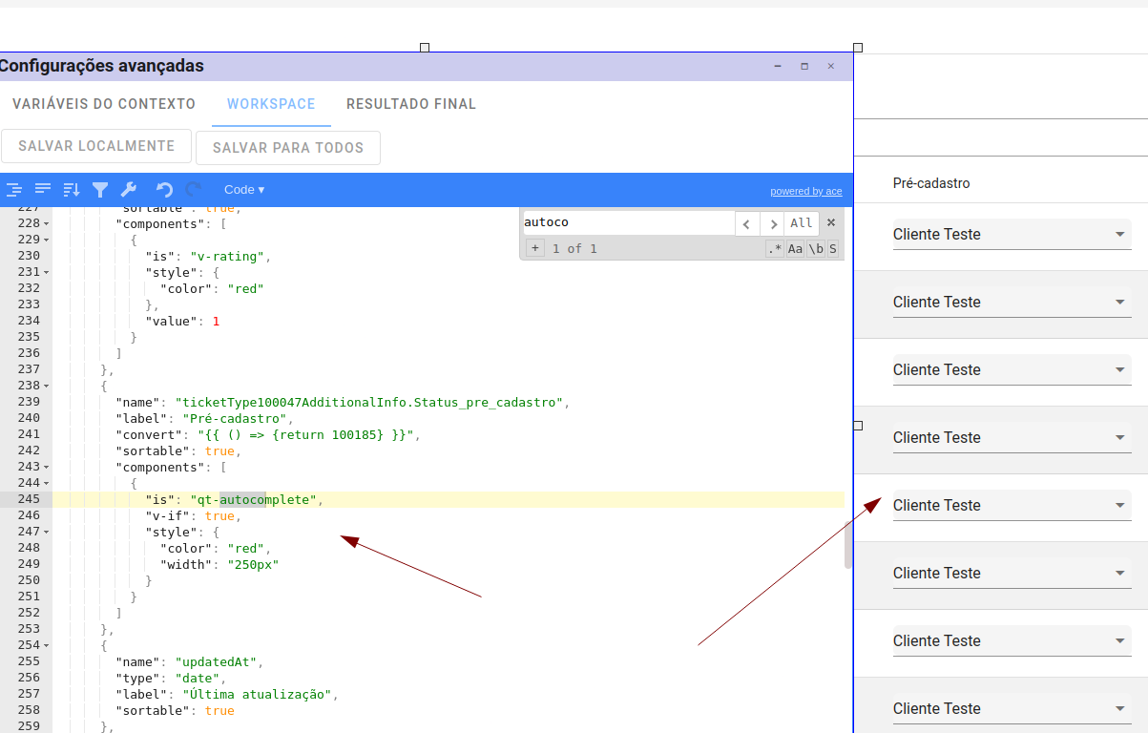This screenshot has width=1148, height=733.
Task: Click the repair JSON wrench icon
Action: [x=129, y=190]
